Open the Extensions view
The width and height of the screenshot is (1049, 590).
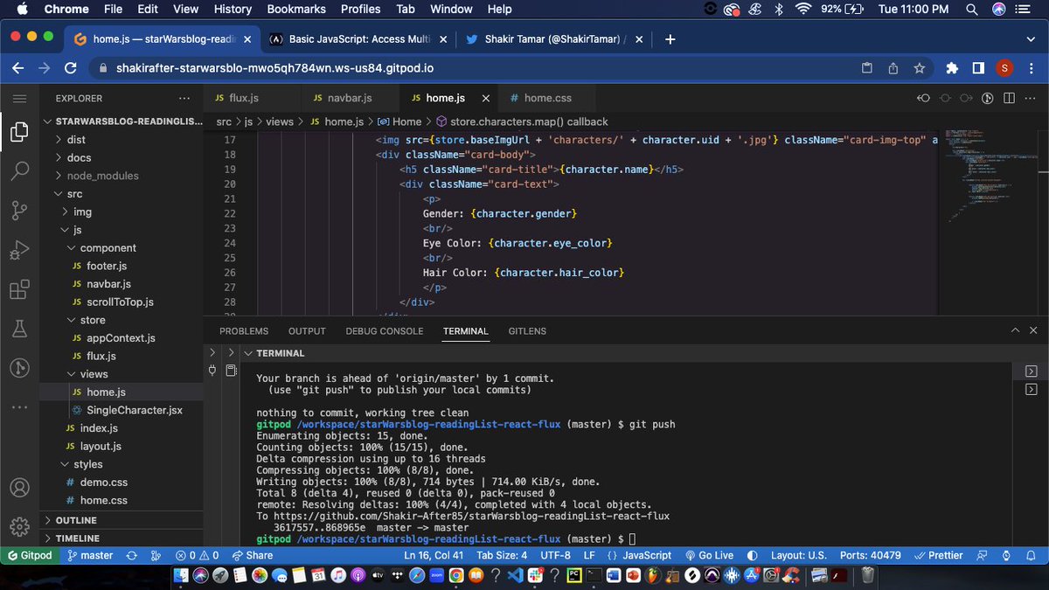tap(19, 289)
